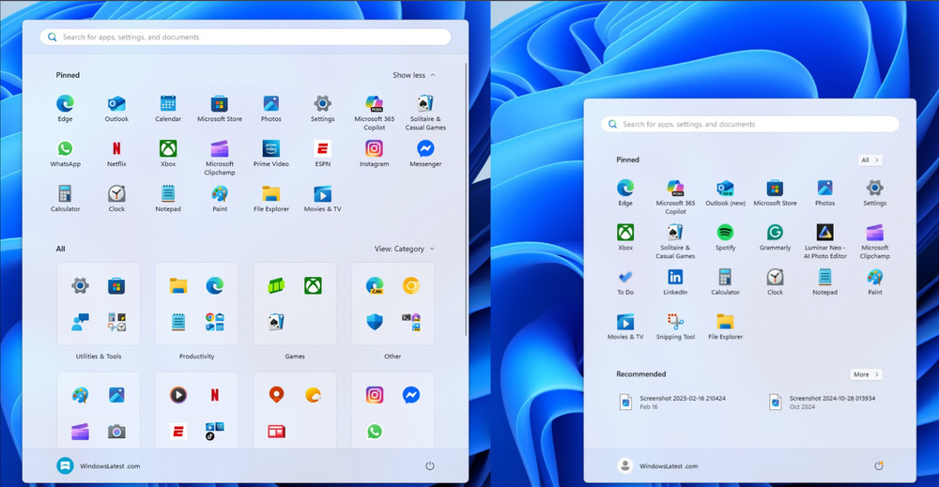This screenshot has height=487, width=939.
Task: Open Microsoft Store in right Start menu
Action: click(x=775, y=192)
